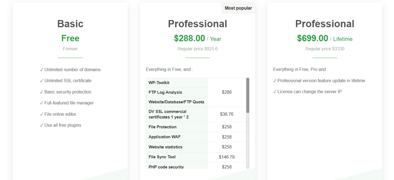This screenshot has height=180, width=394.
Task: Click the checkmark beside Unlimited SSL certificate
Action: tap(42, 81)
